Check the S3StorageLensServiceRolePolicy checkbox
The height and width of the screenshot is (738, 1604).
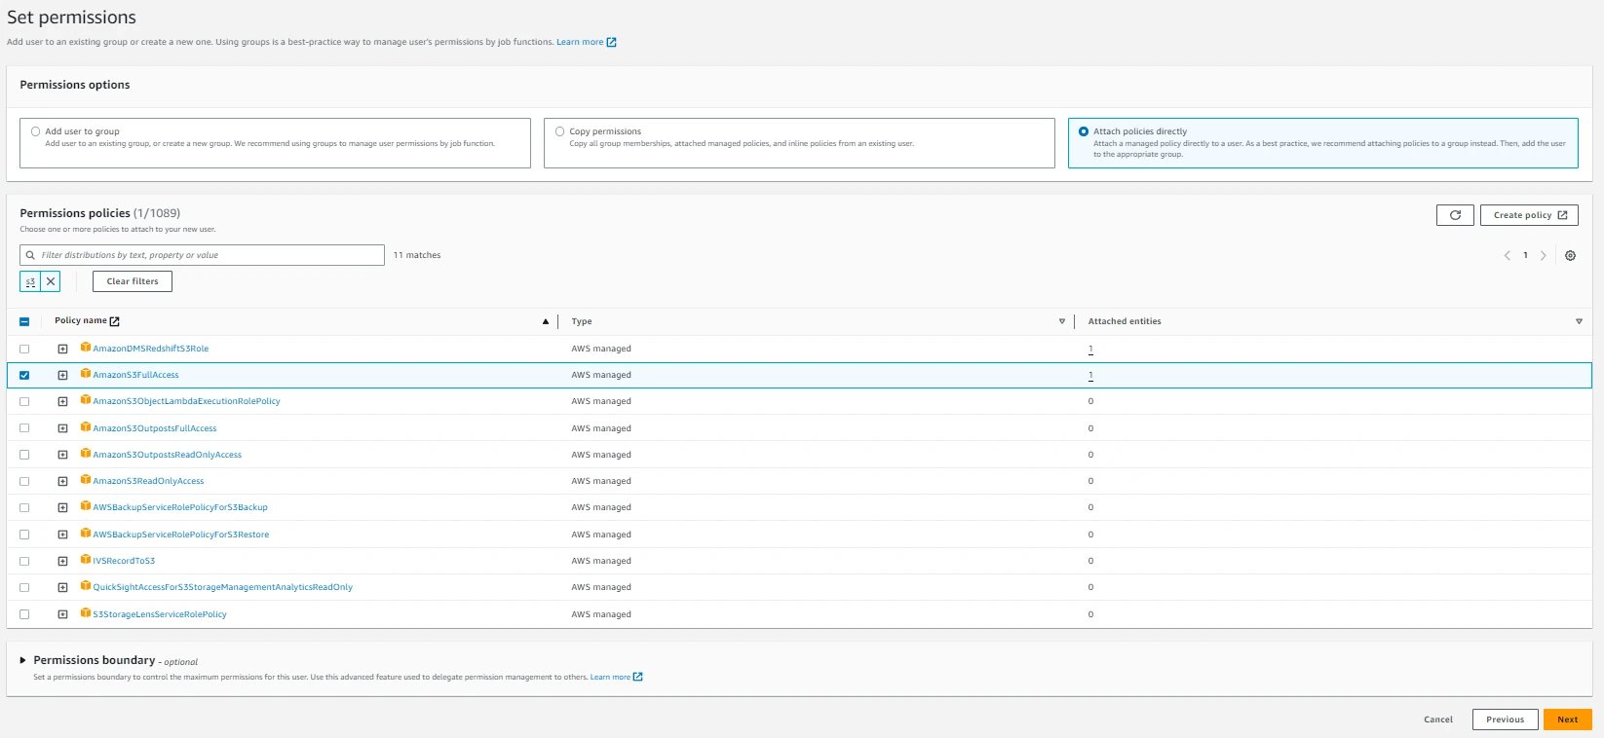[x=24, y=614]
